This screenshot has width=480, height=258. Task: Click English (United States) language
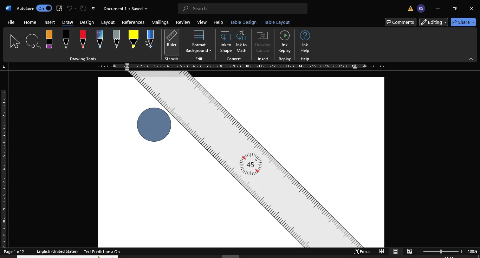tap(57, 252)
